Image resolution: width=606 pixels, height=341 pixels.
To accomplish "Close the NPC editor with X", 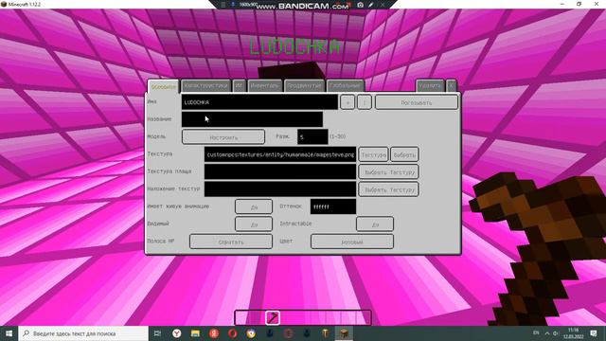I will tap(451, 86).
